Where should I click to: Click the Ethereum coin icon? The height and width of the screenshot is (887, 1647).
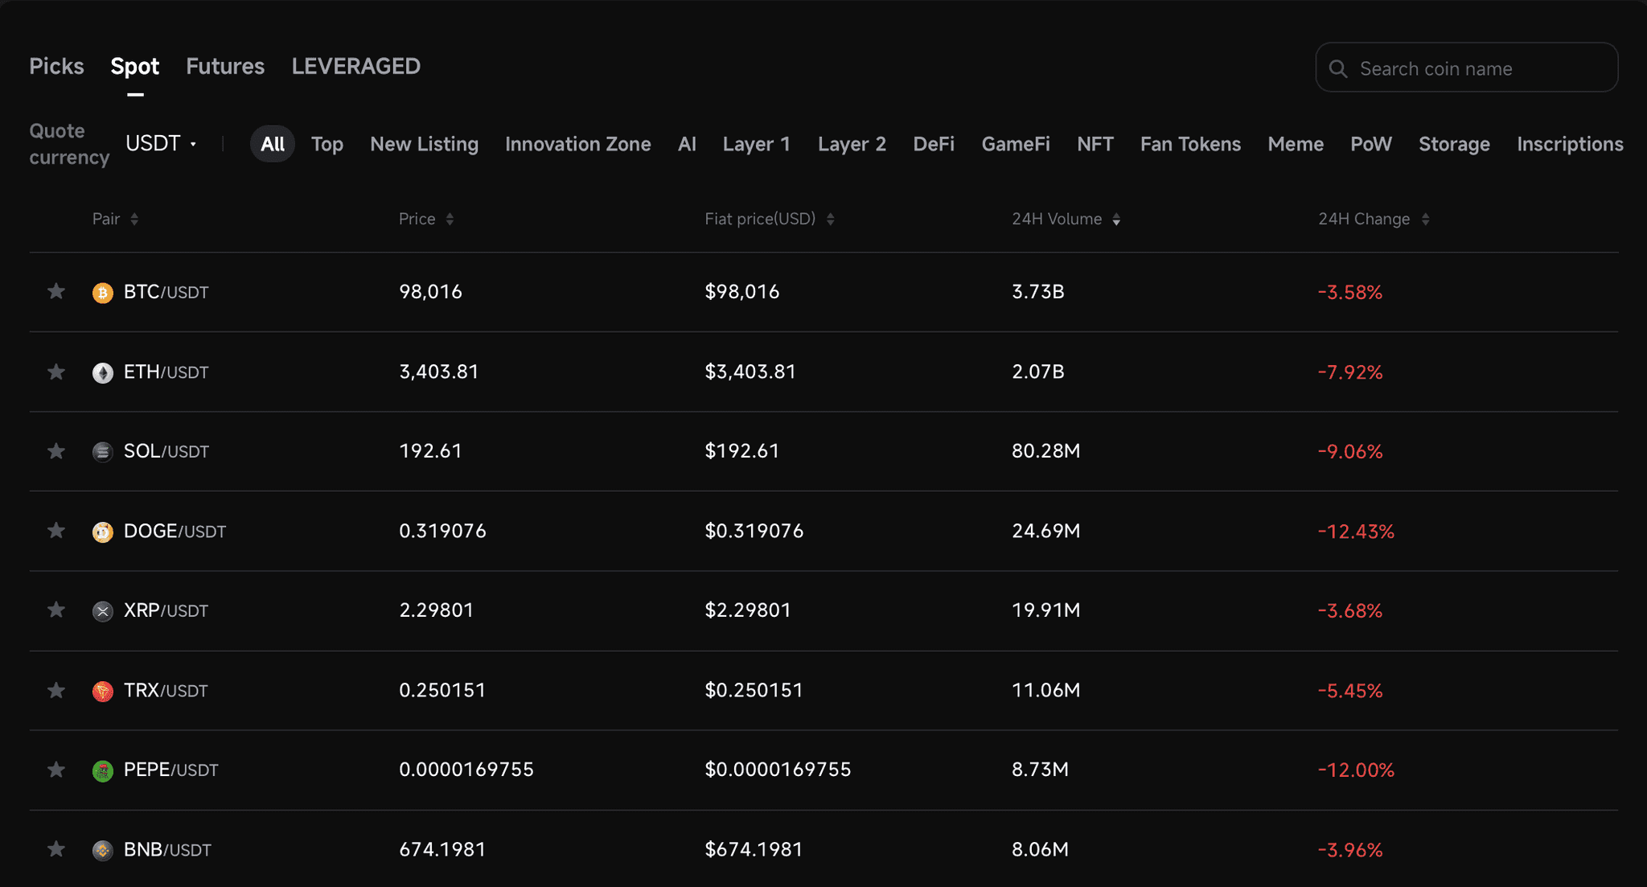point(103,372)
